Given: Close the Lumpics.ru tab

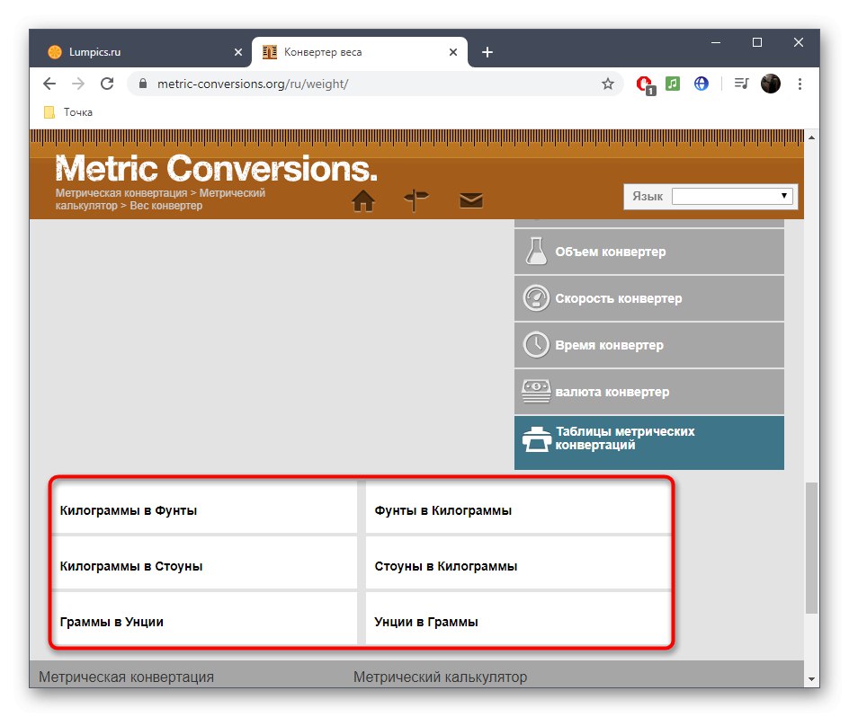Looking at the screenshot, I should click(238, 52).
